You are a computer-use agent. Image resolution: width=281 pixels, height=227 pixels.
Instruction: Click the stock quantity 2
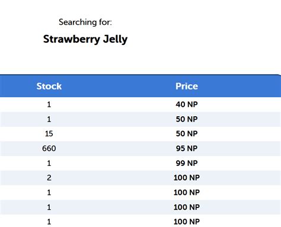point(49,178)
